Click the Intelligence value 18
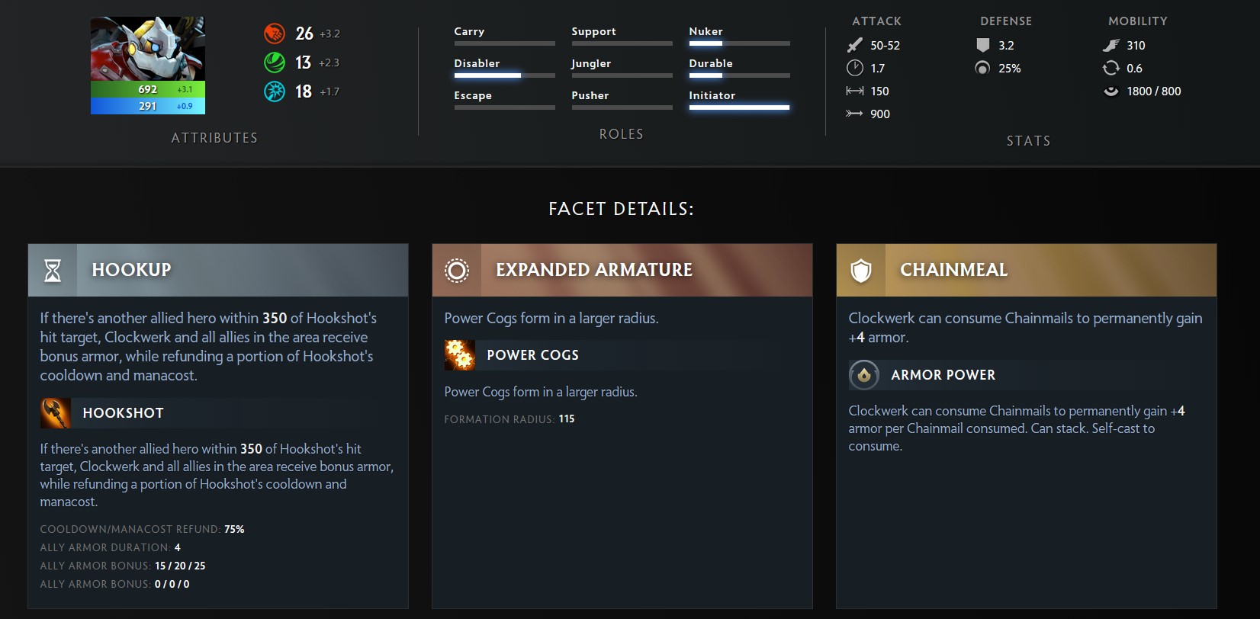 (x=304, y=91)
